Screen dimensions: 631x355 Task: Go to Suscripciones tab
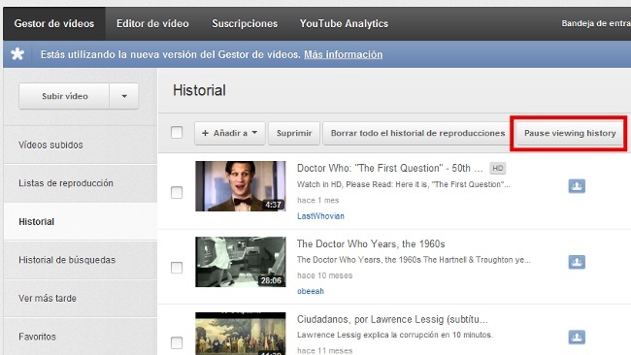245,23
